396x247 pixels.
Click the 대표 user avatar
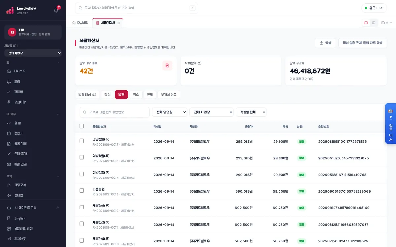(x=12, y=32)
